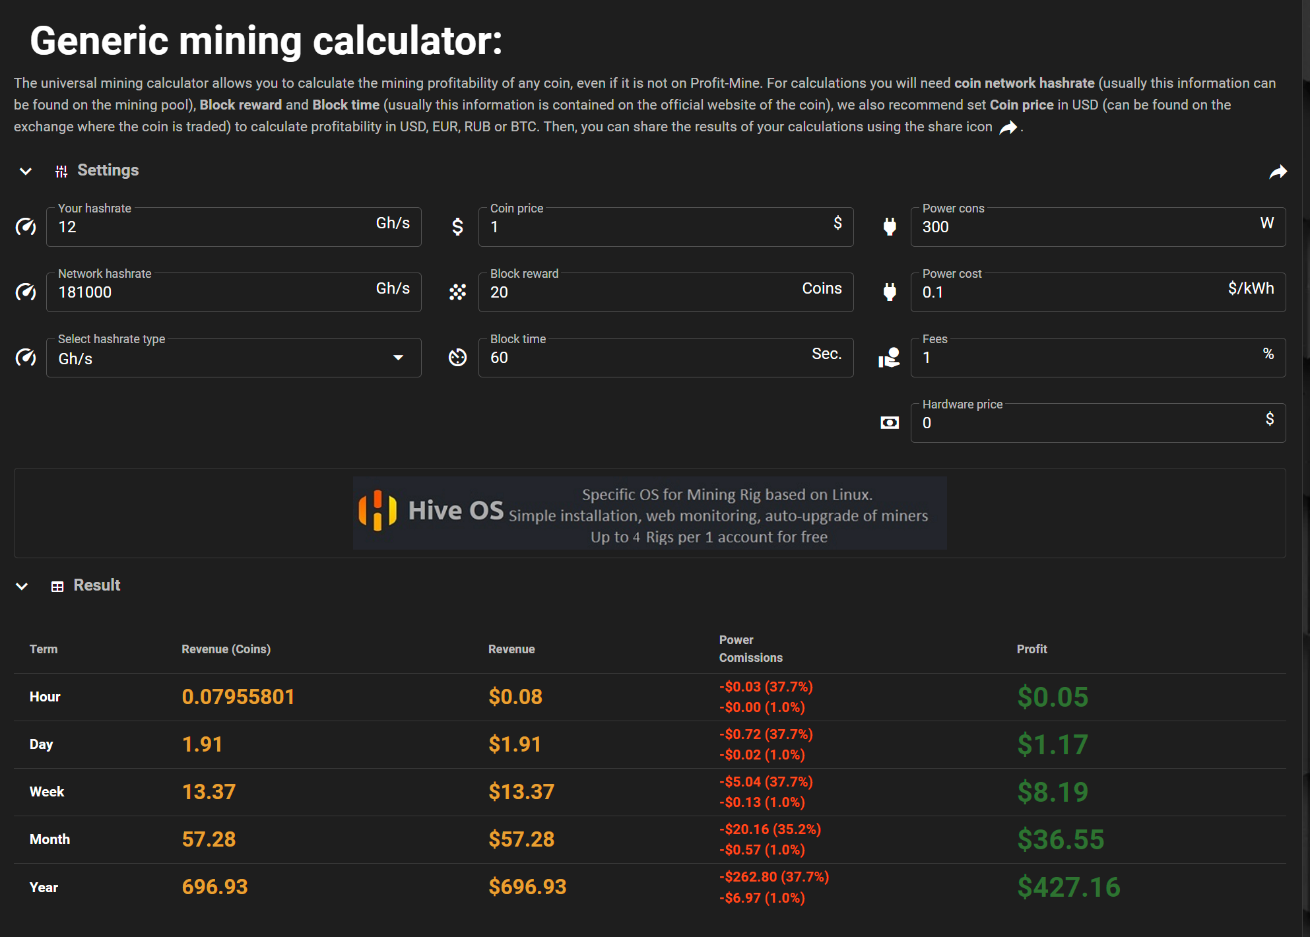The height and width of the screenshot is (937, 1310).
Task: Collapse the Settings section chevron
Action: click(x=26, y=172)
